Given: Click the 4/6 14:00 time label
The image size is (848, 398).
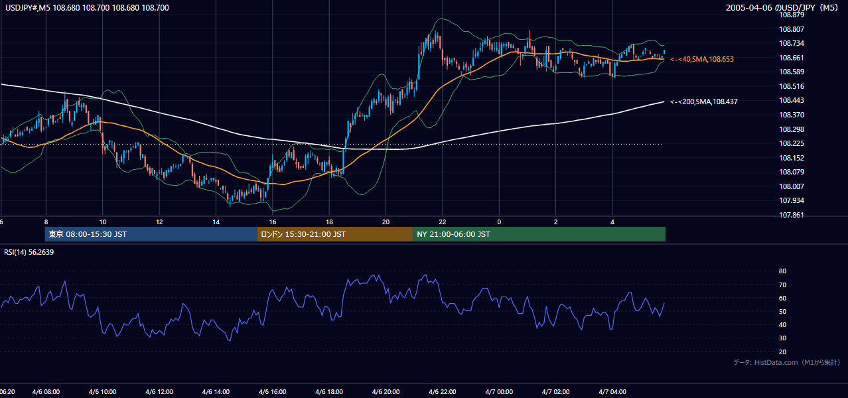Looking at the screenshot, I should [216, 392].
